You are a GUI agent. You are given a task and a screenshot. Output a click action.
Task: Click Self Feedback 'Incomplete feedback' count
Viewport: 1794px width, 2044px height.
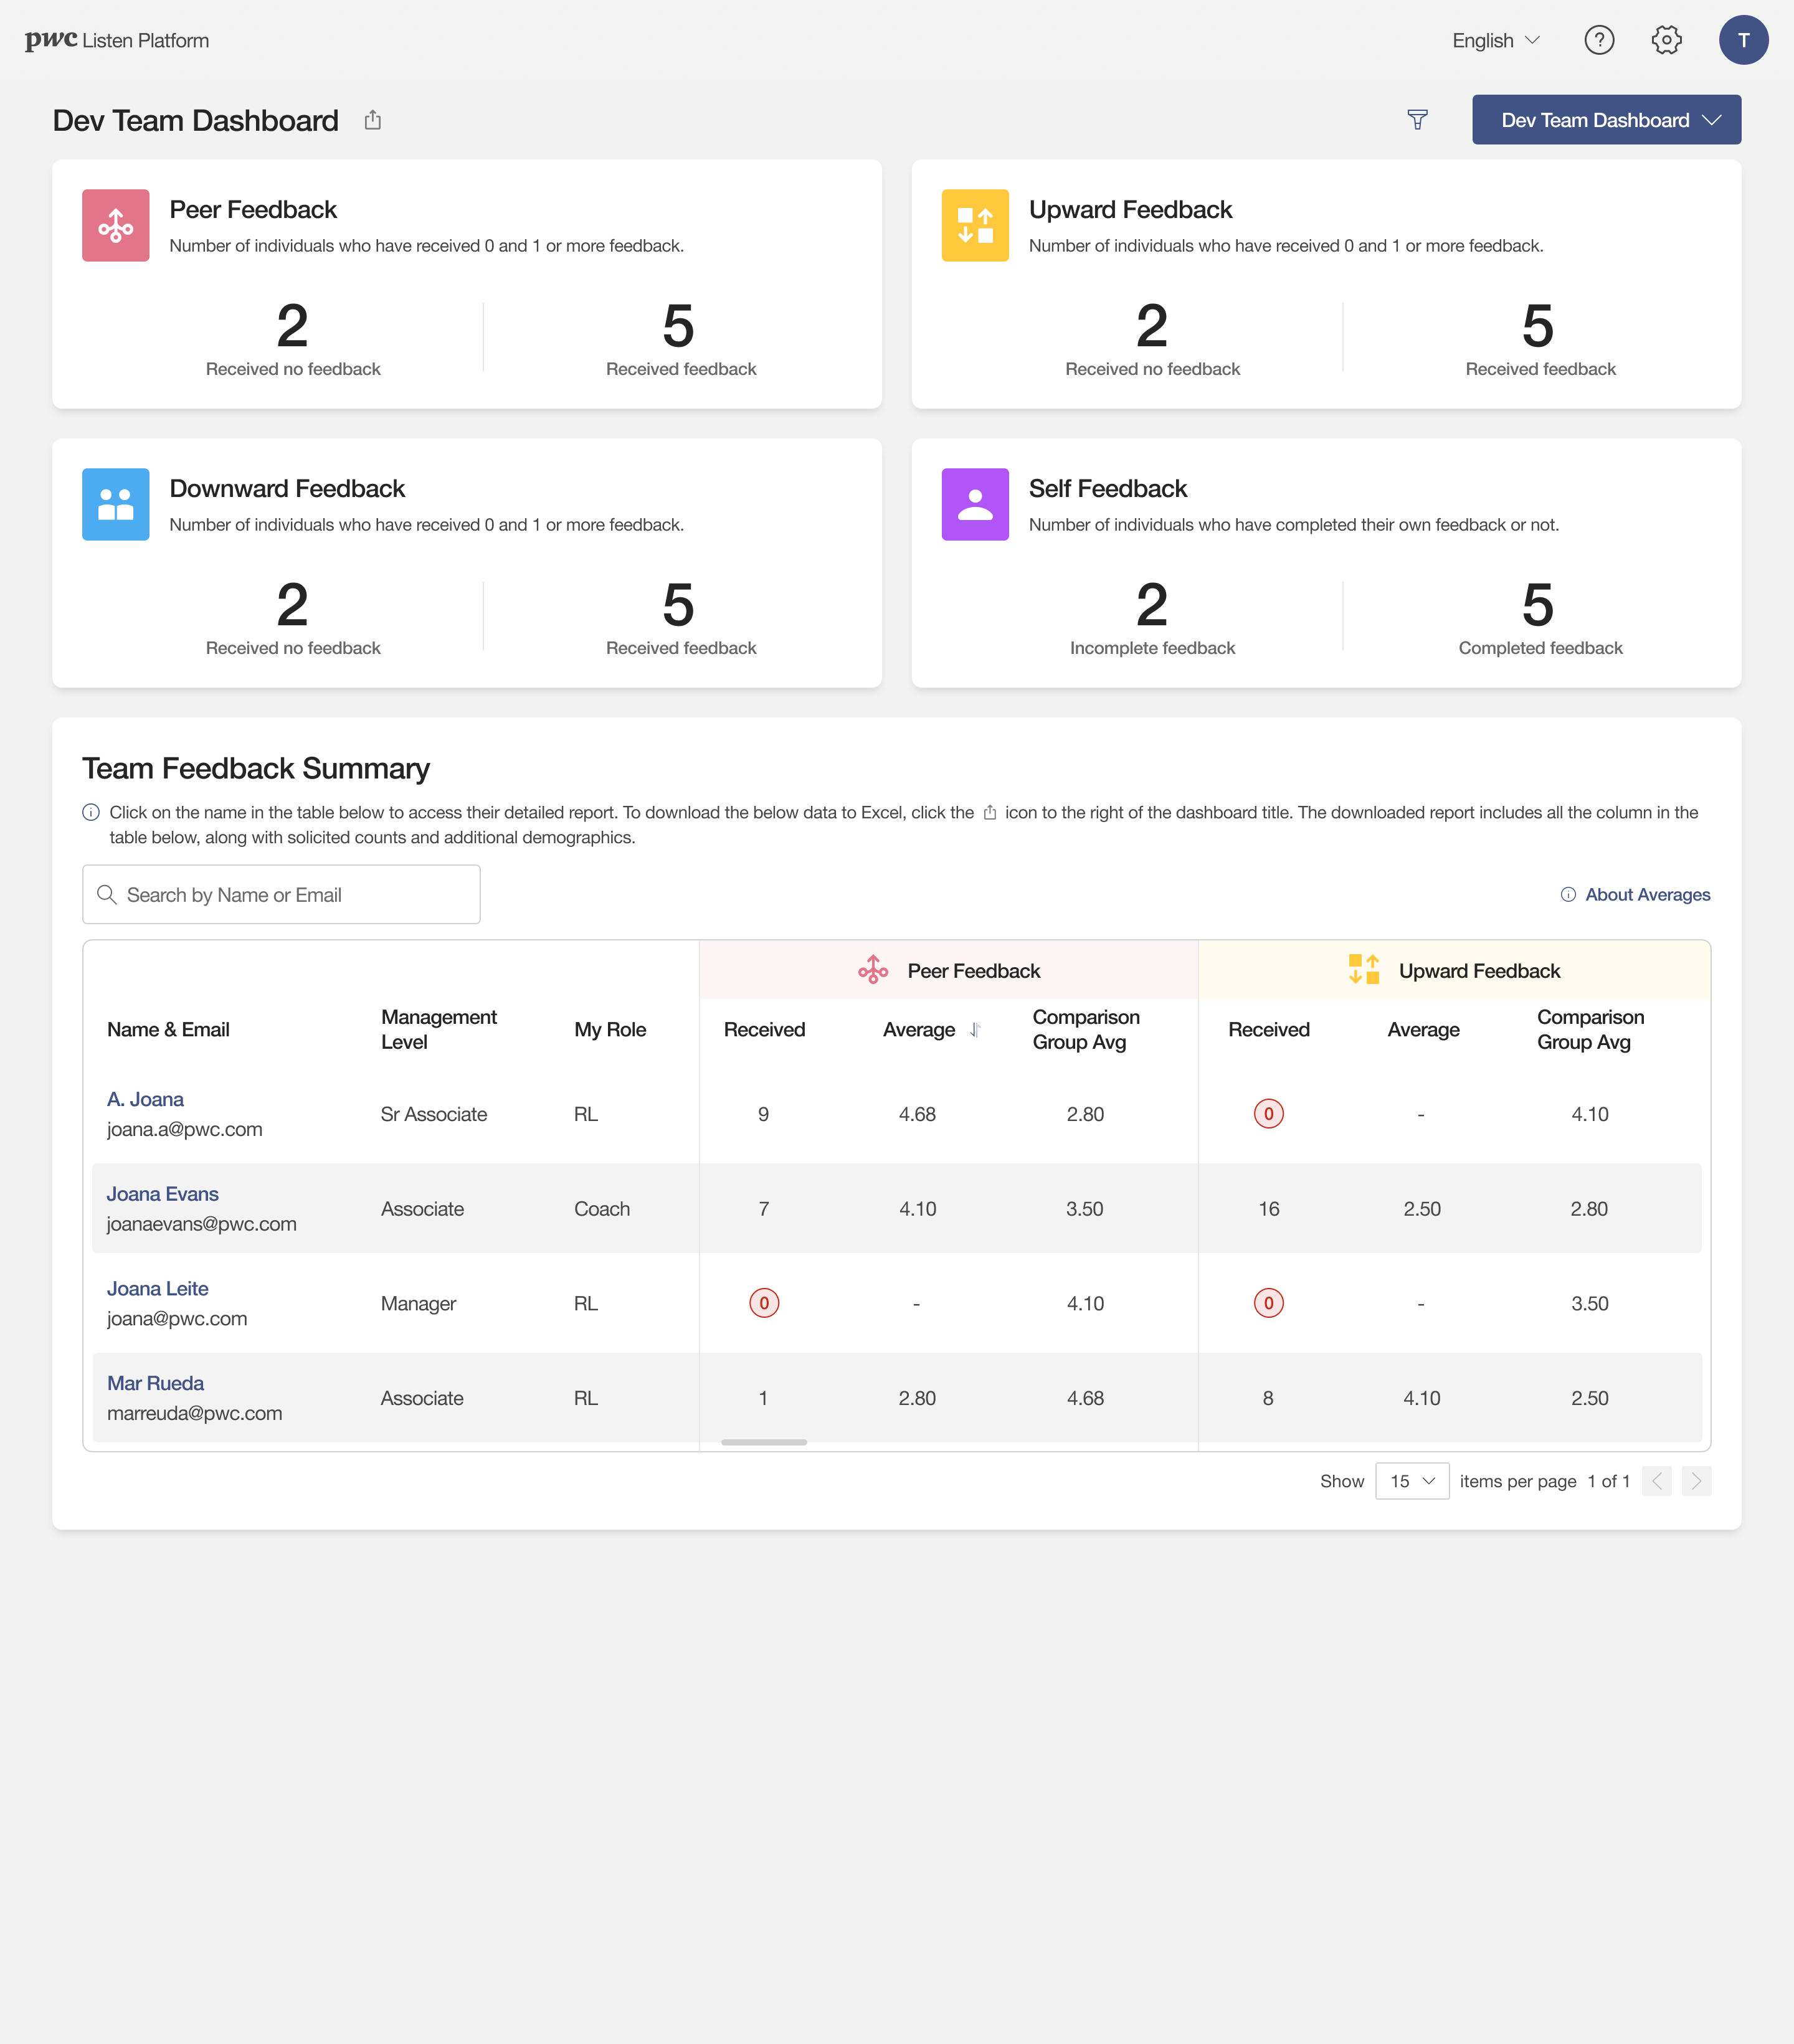(x=1152, y=605)
